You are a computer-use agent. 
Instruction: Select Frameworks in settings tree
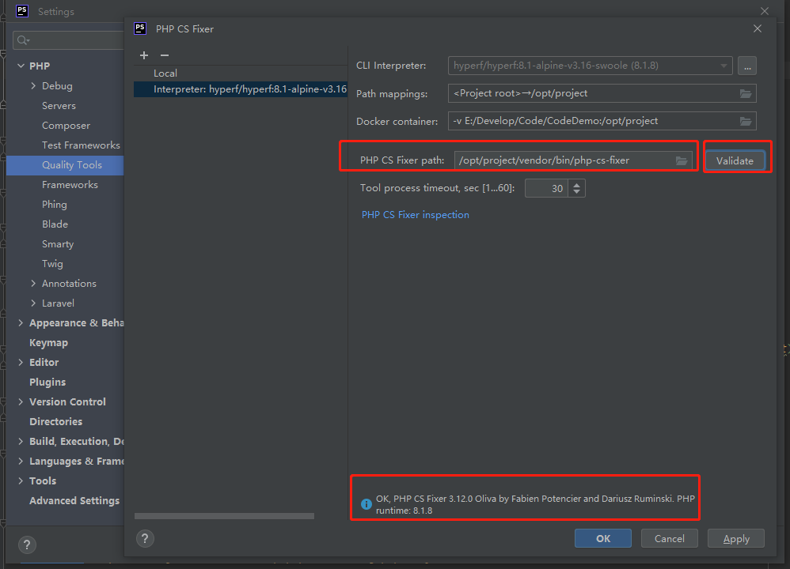coord(70,185)
